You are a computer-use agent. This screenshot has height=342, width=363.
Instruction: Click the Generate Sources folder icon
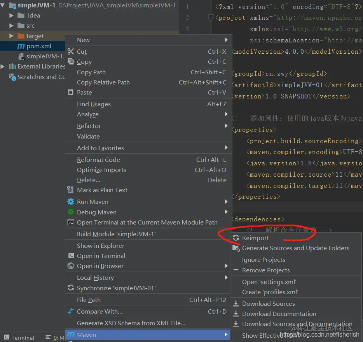pyautogui.click(x=236, y=248)
